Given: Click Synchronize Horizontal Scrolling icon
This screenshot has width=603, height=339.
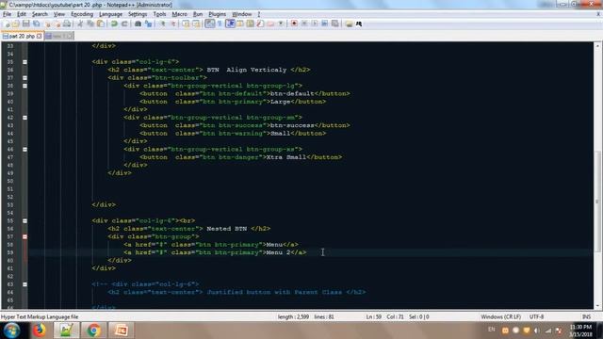Looking at the screenshot, I should [197, 24].
